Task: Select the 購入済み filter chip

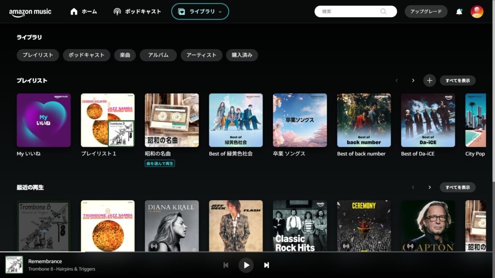Action: [x=242, y=55]
